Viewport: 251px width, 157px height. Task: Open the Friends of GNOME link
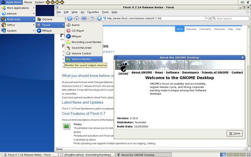pos(215,72)
